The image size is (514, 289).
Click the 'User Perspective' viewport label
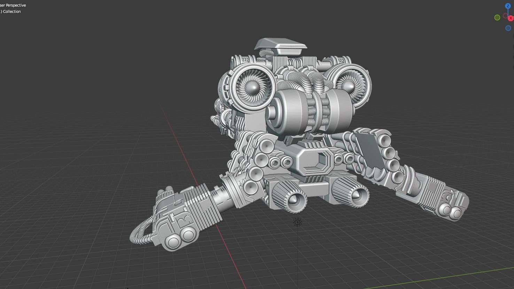point(13,5)
